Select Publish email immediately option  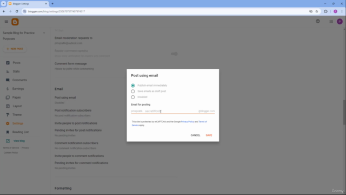click(x=133, y=86)
